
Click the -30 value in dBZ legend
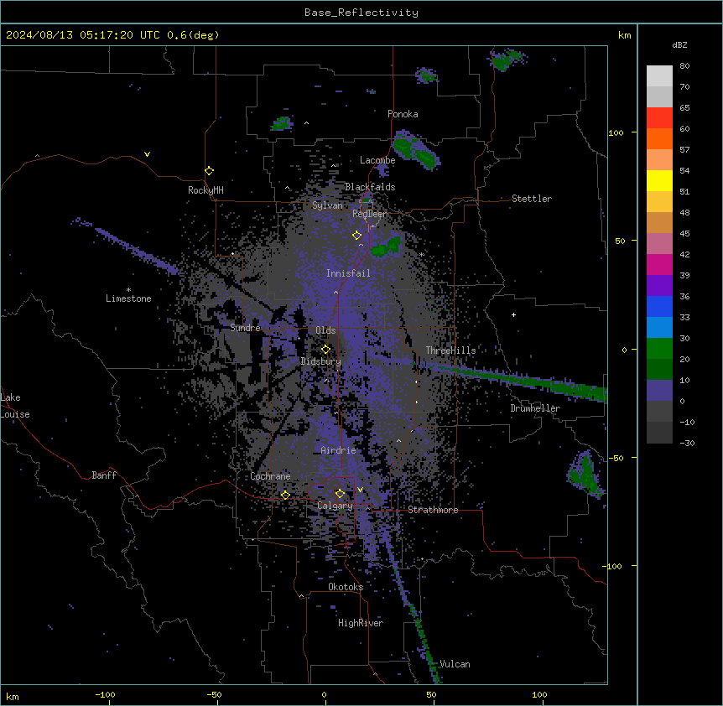tap(687, 443)
